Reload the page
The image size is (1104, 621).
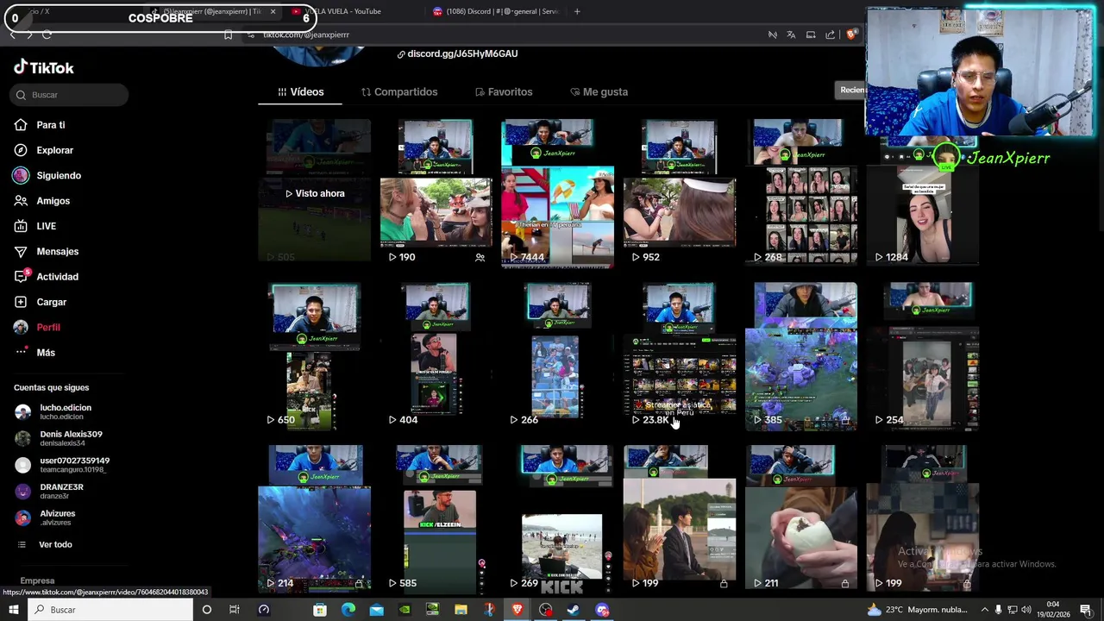tap(47, 34)
